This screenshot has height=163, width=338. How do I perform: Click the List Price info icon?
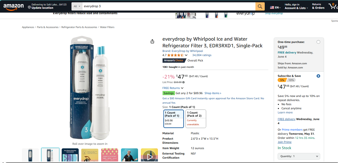click(x=183, y=82)
